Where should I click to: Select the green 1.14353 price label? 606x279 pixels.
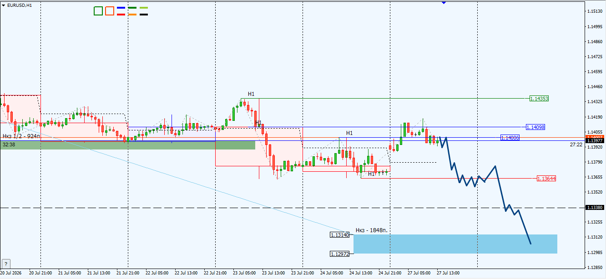pos(539,99)
